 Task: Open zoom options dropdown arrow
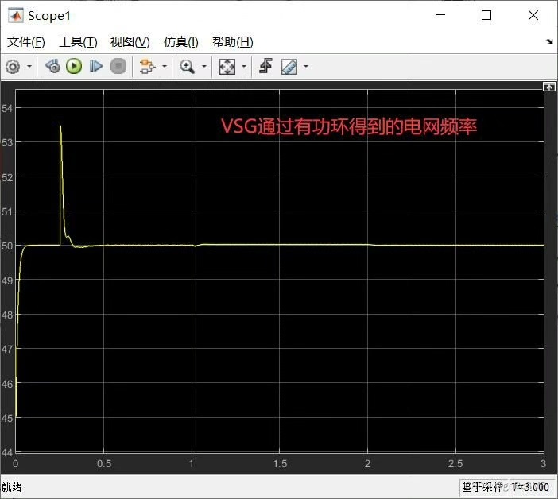pos(204,67)
